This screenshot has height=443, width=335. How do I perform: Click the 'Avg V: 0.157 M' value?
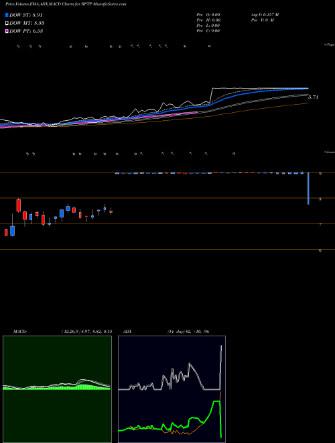[265, 15]
